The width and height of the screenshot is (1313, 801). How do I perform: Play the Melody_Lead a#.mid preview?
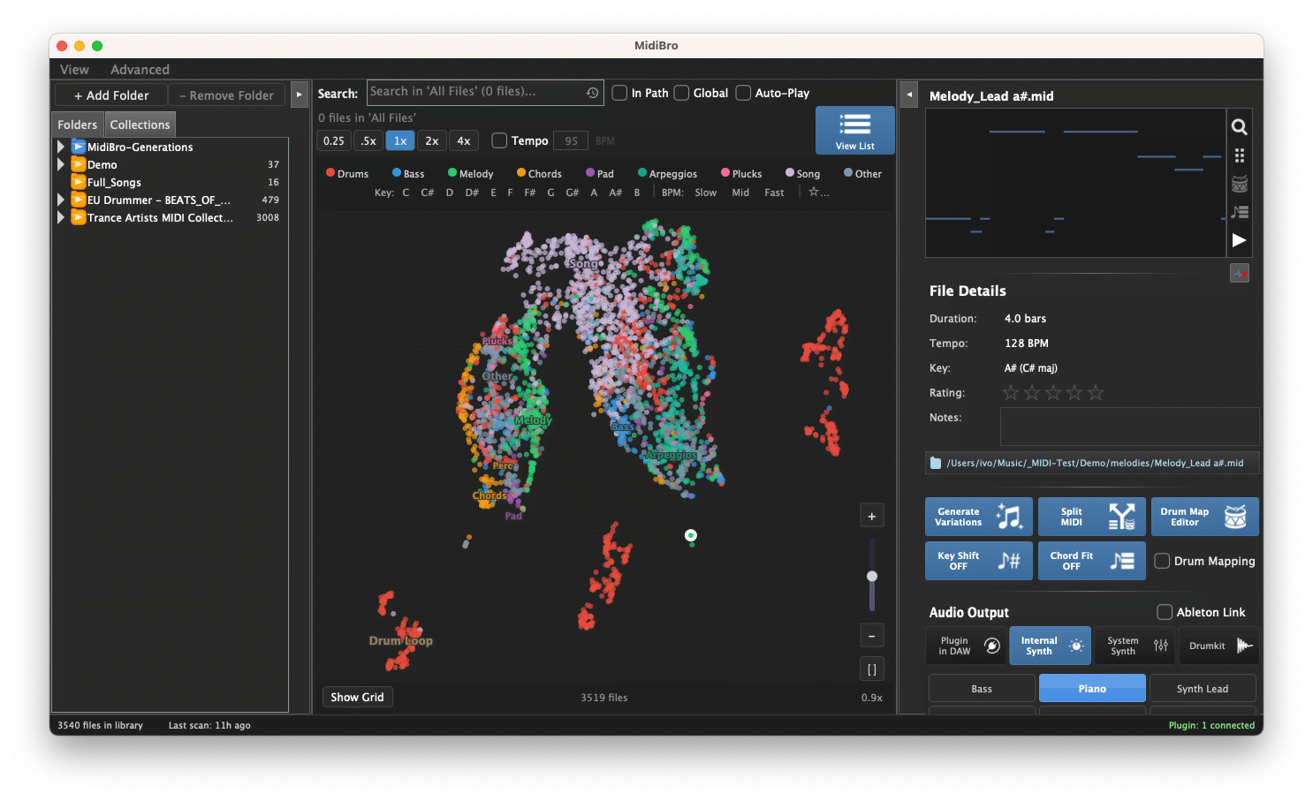click(x=1239, y=240)
